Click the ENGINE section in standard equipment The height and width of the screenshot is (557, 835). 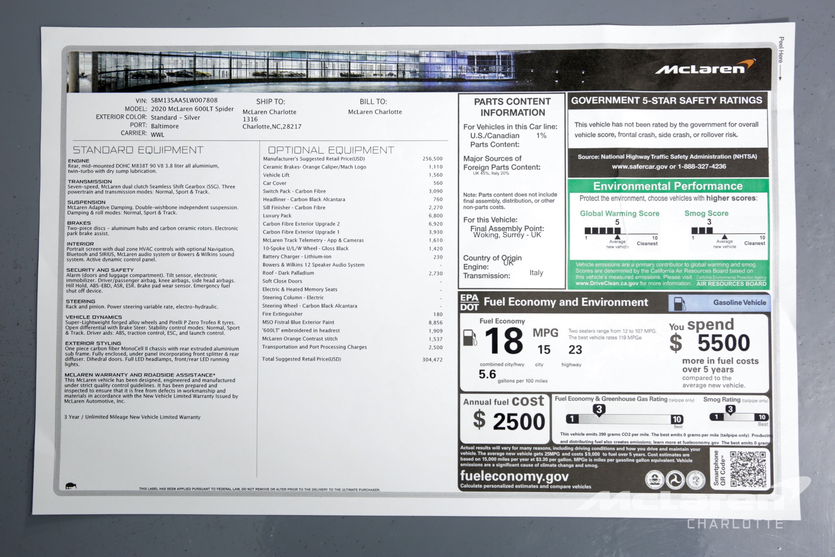click(143, 166)
